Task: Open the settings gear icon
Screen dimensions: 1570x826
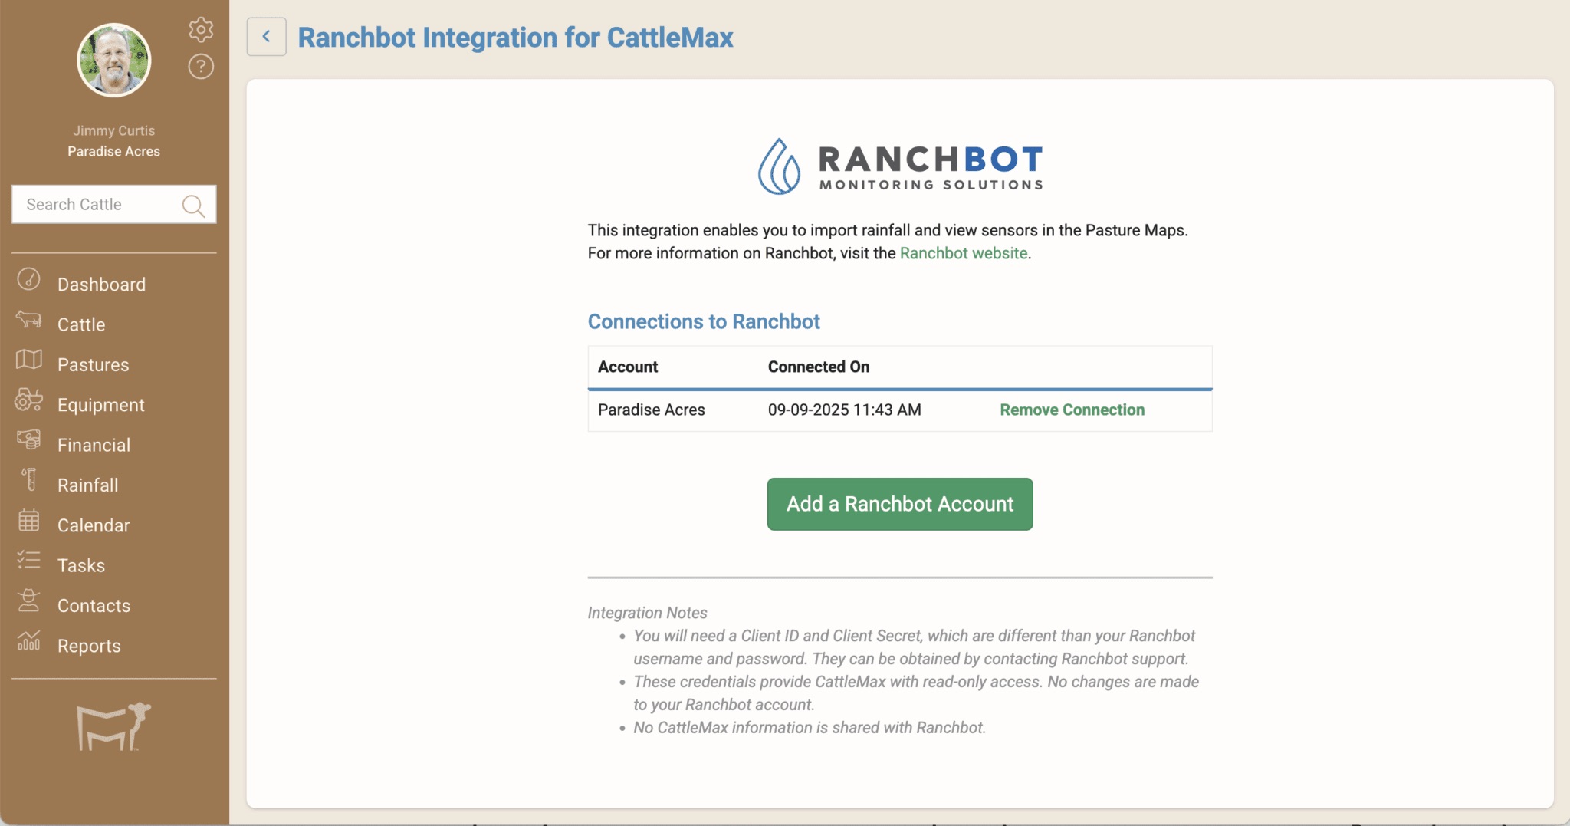Action: click(201, 30)
